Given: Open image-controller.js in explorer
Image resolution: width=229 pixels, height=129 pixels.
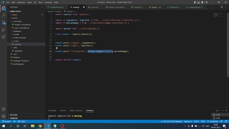Looking at the screenshot, I should [x=23, y=25].
